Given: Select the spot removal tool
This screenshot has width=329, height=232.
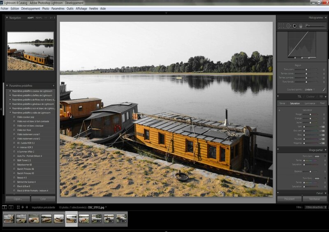Looking at the screenshot, I should pyautogui.click(x=289, y=26).
